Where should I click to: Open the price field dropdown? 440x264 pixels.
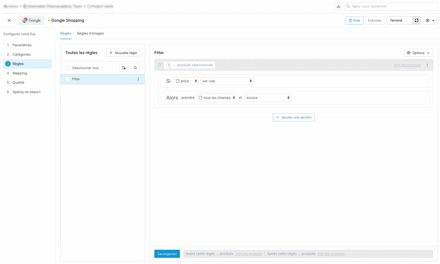[x=186, y=81]
